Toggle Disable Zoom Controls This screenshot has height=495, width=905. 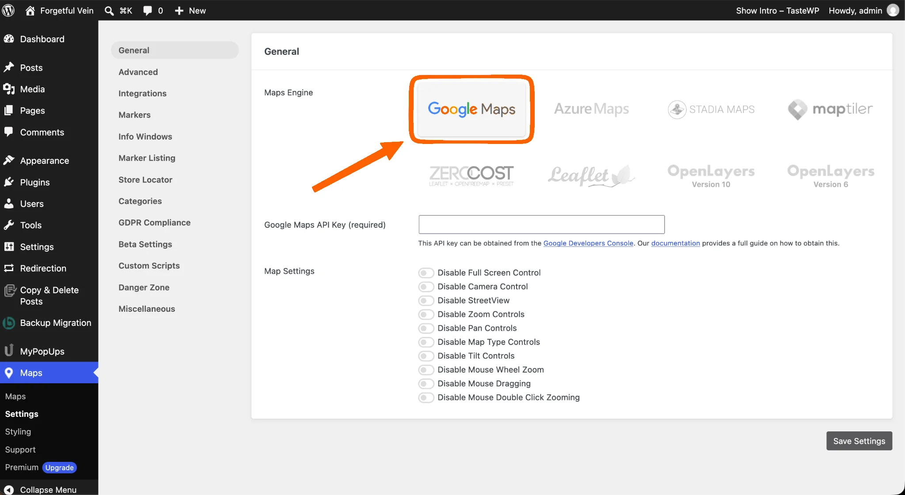(426, 314)
